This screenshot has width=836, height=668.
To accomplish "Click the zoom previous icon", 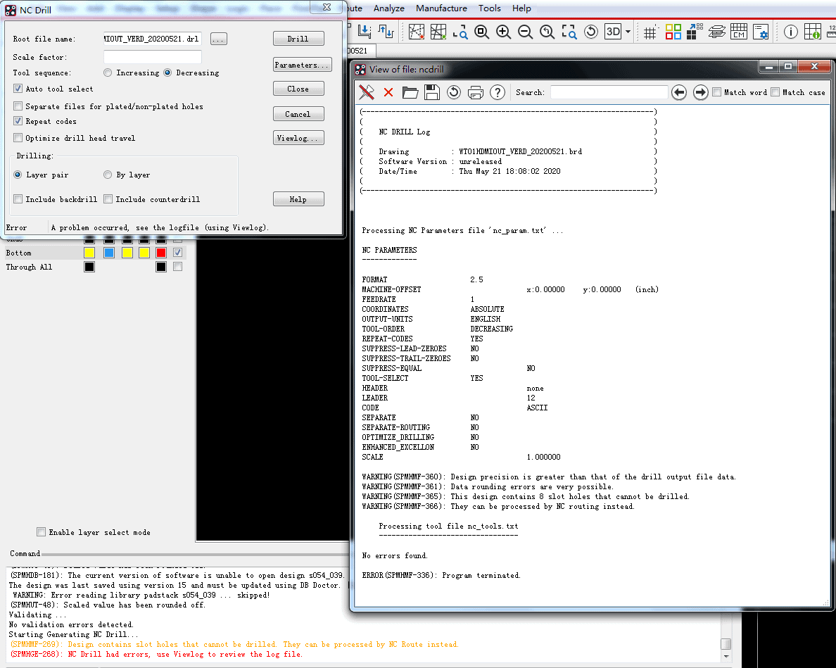I will (x=547, y=32).
